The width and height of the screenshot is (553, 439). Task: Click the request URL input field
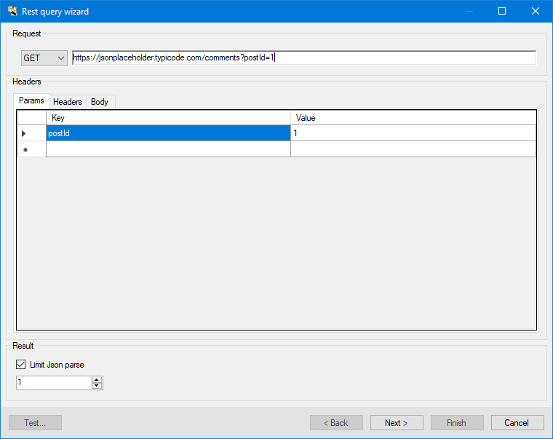pos(304,58)
